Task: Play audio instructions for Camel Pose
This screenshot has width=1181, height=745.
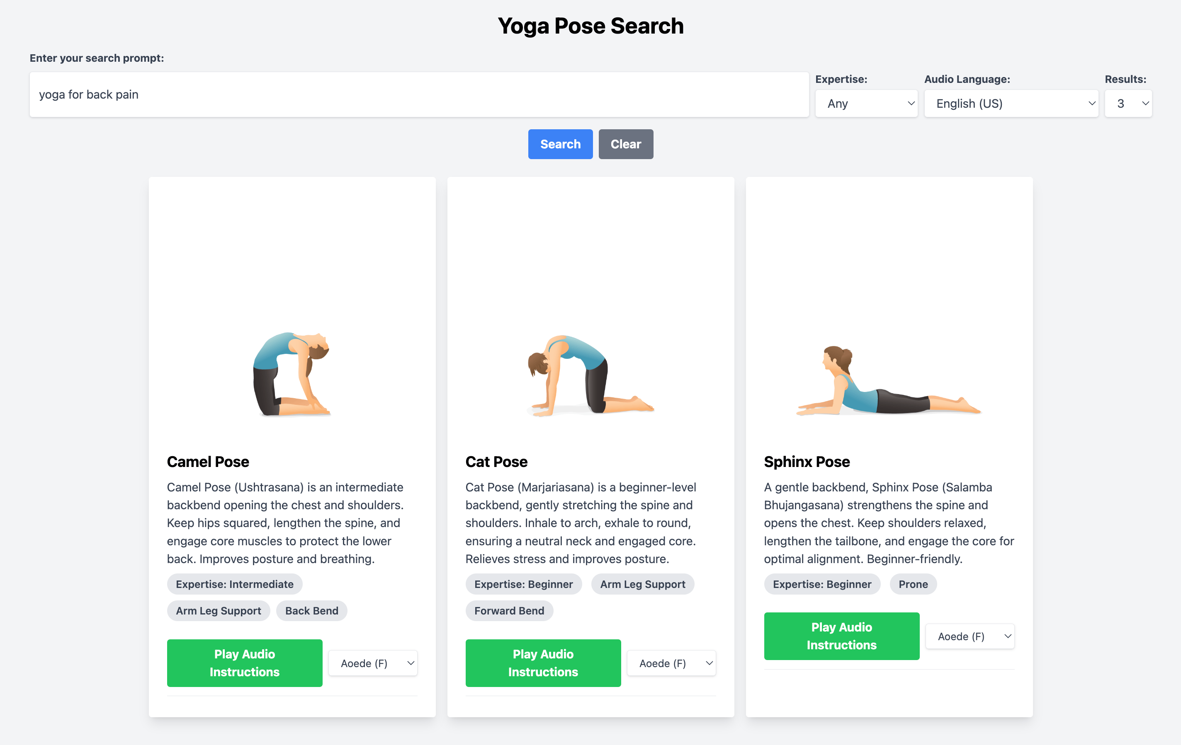Action: pos(245,663)
